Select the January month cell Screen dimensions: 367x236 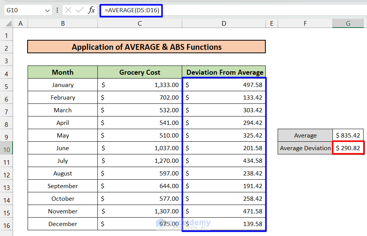pyautogui.click(x=62, y=85)
